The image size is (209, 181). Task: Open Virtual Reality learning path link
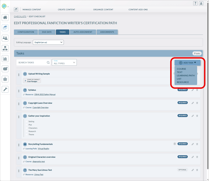[43, 149]
